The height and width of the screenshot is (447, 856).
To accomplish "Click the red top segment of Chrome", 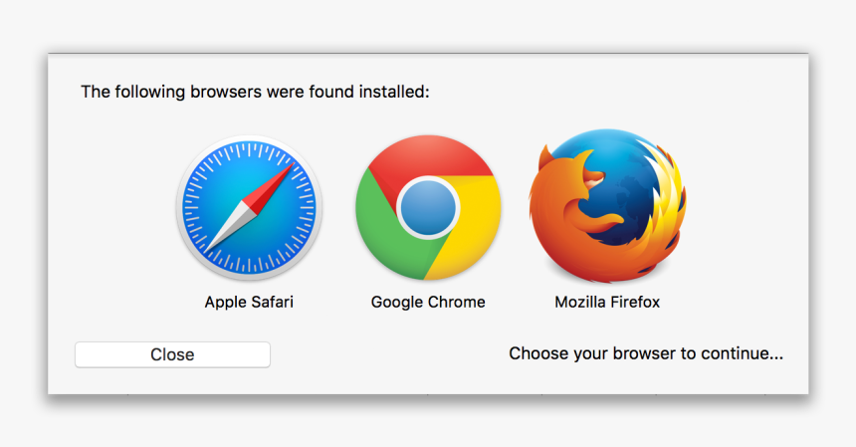I will tap(428, 155).
